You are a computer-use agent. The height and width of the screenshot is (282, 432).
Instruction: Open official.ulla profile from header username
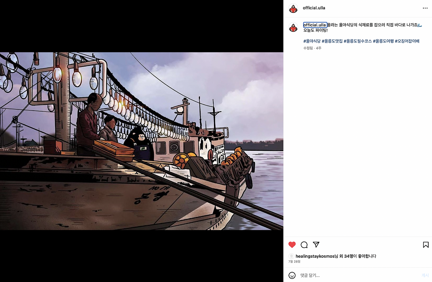[x=314, y=8]
